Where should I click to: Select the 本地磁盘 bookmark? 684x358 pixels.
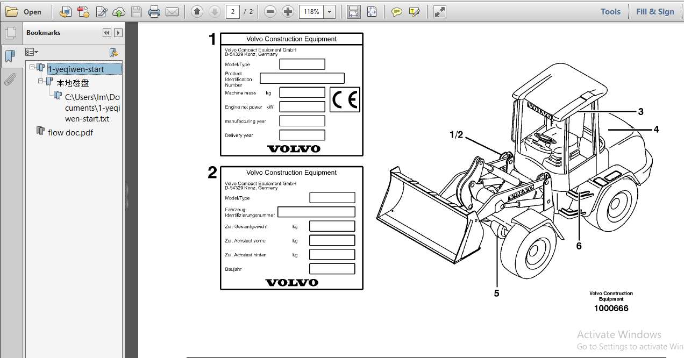[x=73, y=83]
